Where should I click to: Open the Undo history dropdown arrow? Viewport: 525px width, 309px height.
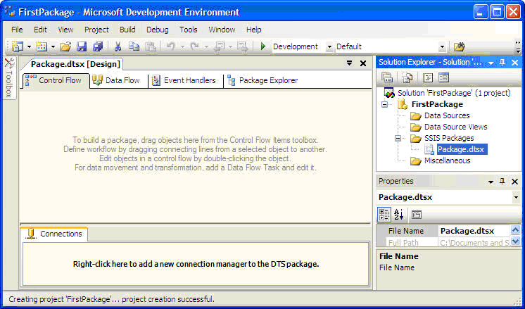click(182, 47)
